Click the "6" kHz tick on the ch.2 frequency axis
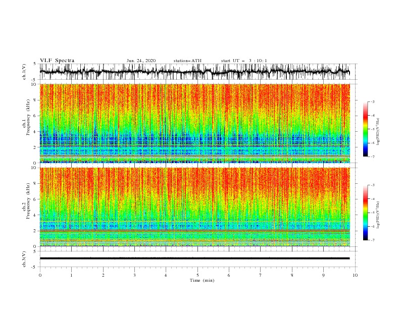 coord(35,199)
